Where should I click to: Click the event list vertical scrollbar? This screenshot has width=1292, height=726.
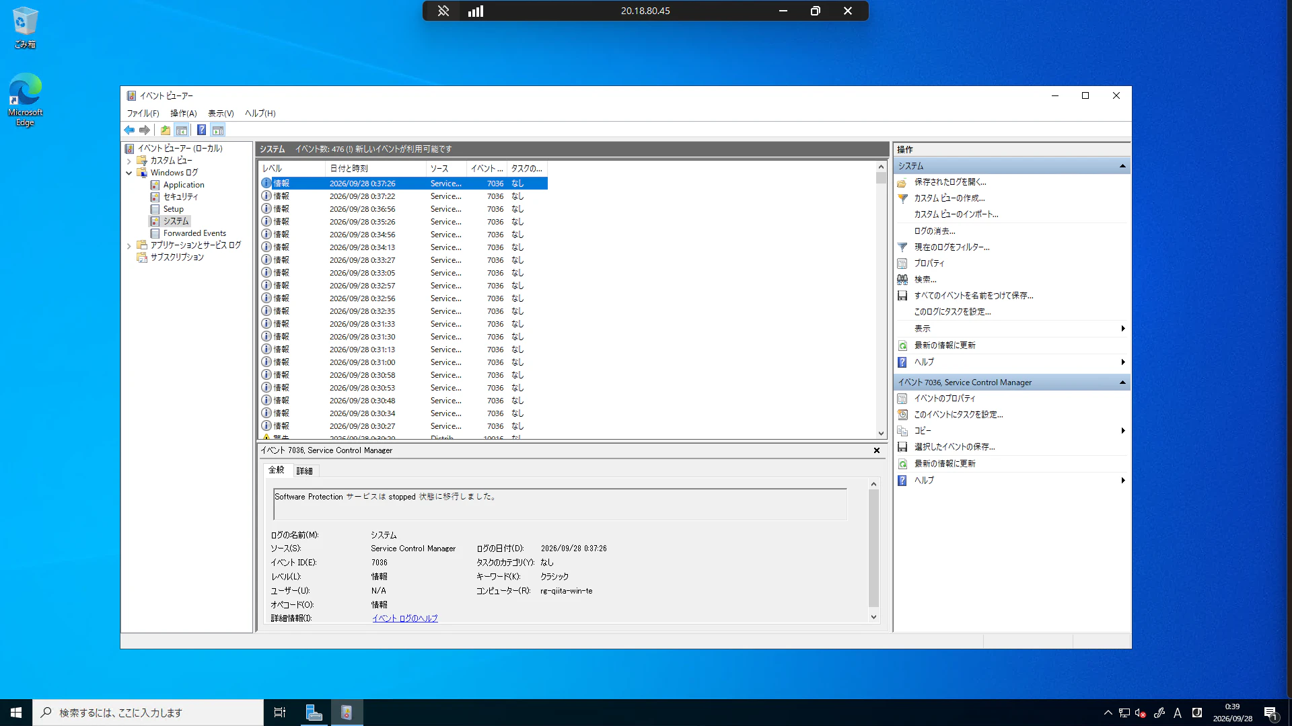point(881,300)
